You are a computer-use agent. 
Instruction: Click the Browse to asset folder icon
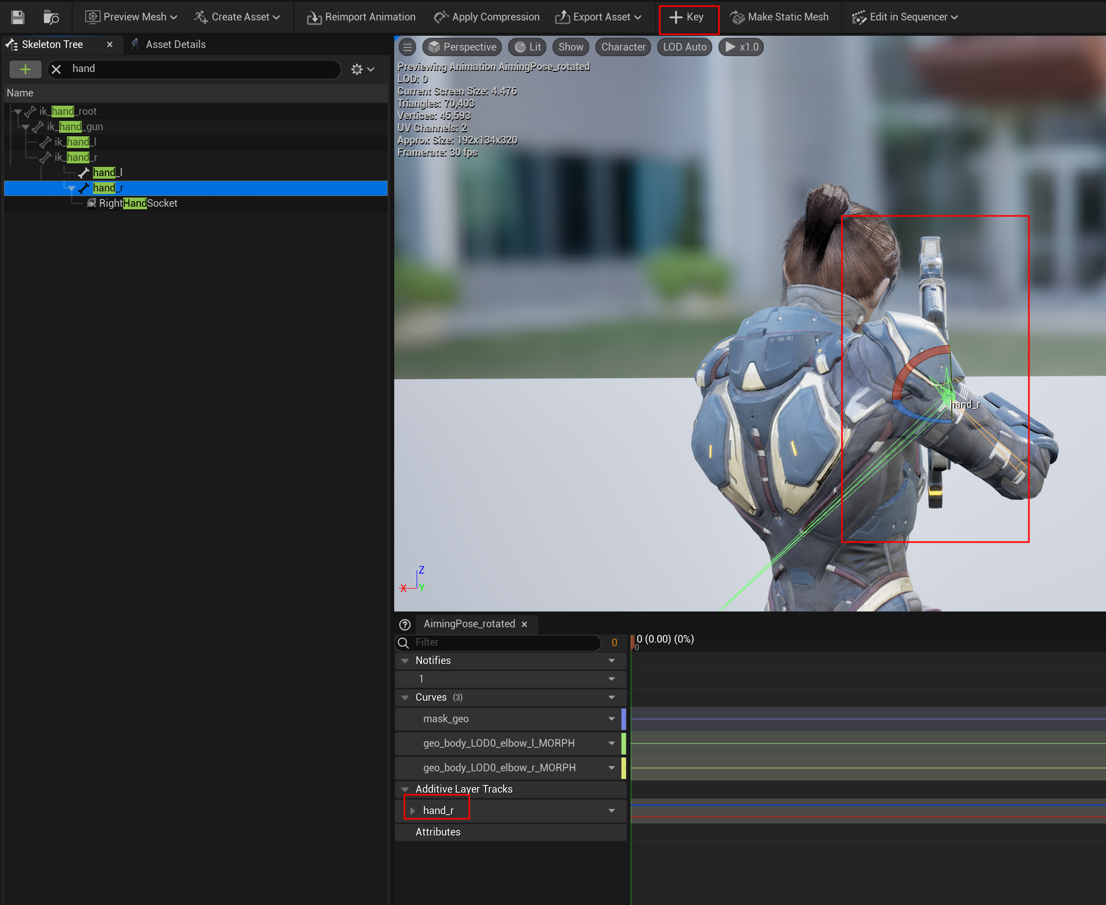(51, 17)
